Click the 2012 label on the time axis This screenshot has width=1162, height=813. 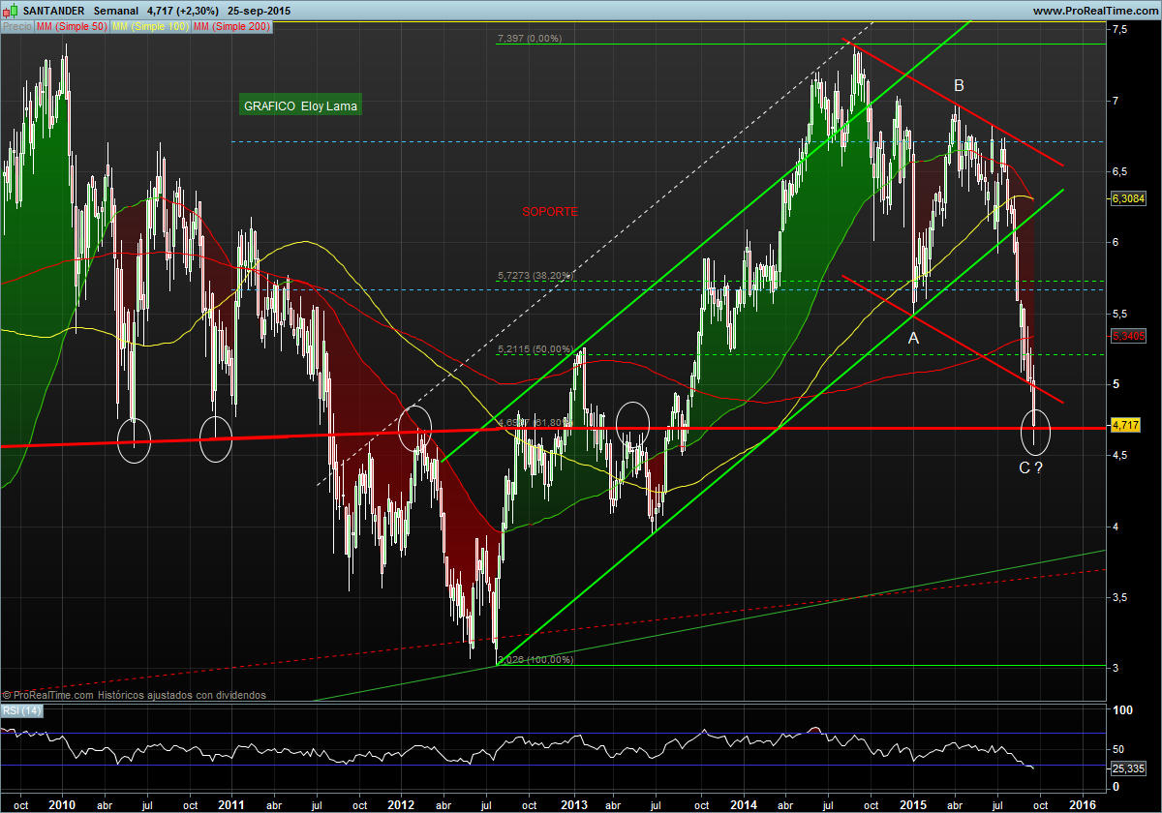[401, 804]
